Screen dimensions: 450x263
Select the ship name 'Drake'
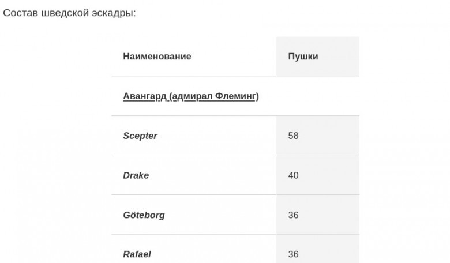(x=136, y=175)
